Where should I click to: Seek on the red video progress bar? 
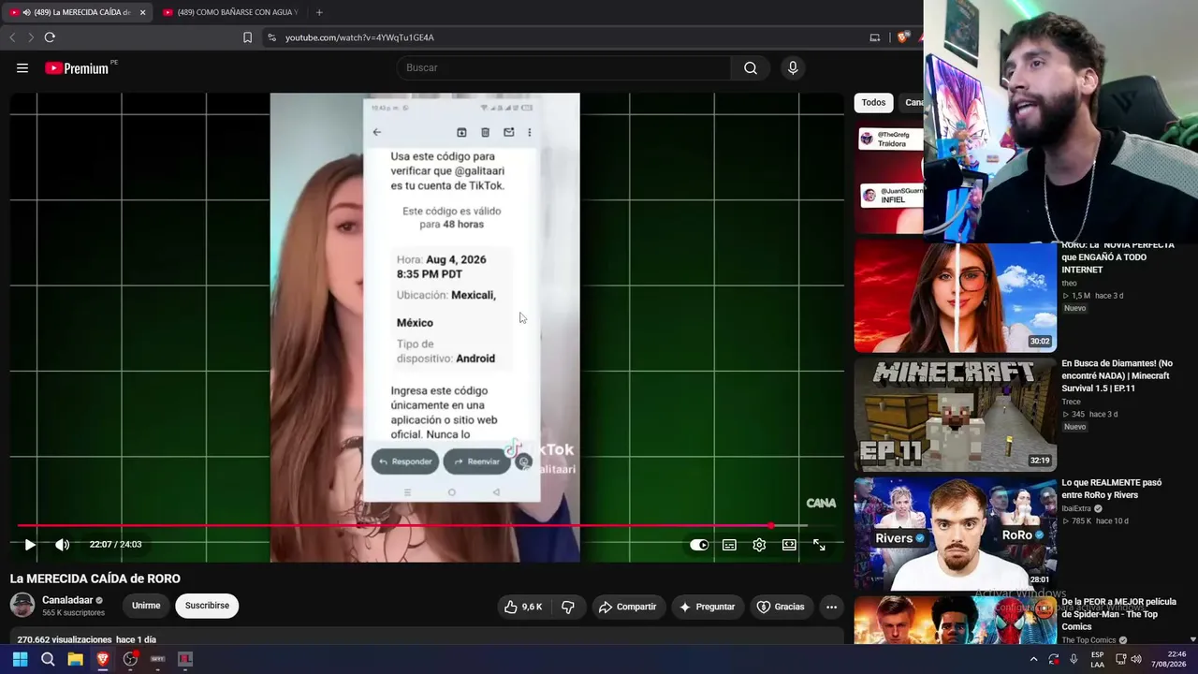click(x=412, y=526)
